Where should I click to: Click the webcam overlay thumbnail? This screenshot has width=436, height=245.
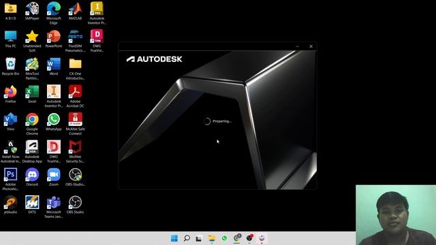pos(396,215)
